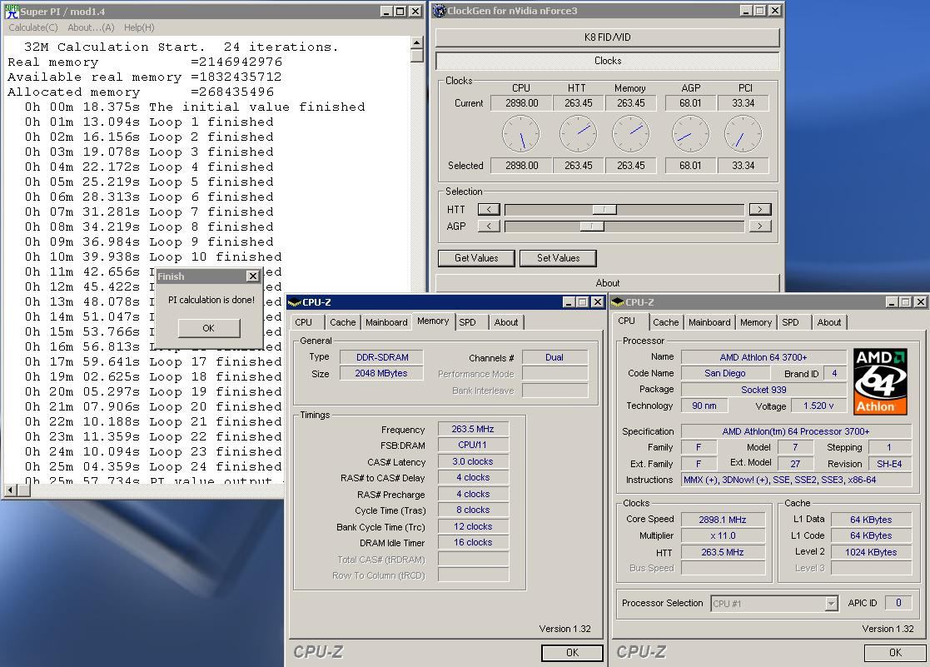Expand the K8 FID/VID section
Screen dimensions: 930x667
(607, 37)
